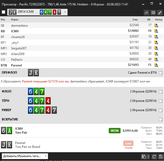Expand the hand selector dropdown arrow
164x161 pixels.
click(65, 12)
